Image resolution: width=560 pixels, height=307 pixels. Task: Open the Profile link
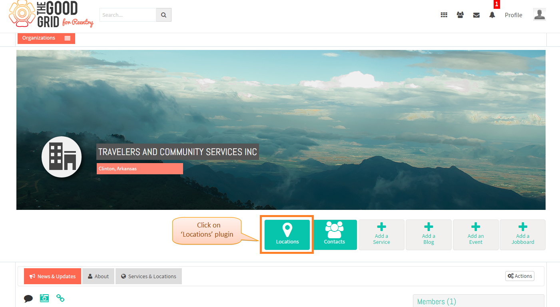pos(514,15)
